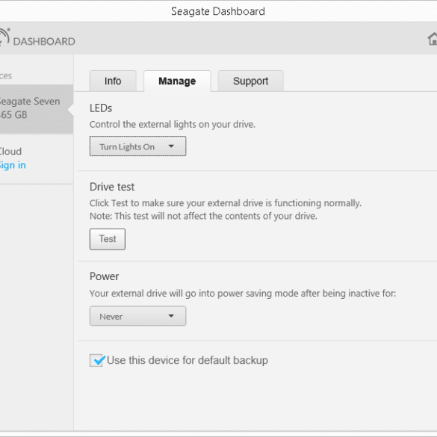This screenshot has height=437, width=437.
Task: Click 'Note: This test will not affect' text
Action: [203, 216]
